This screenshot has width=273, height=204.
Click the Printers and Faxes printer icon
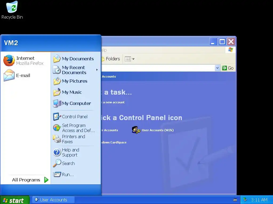[57, 139]
